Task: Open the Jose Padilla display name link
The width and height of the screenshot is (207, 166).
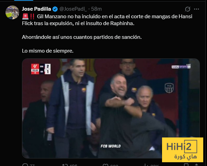Action: pyautogui.click(x=36, y=9)
